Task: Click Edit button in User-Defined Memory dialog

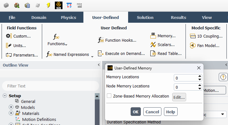Action: coord(179,97)
